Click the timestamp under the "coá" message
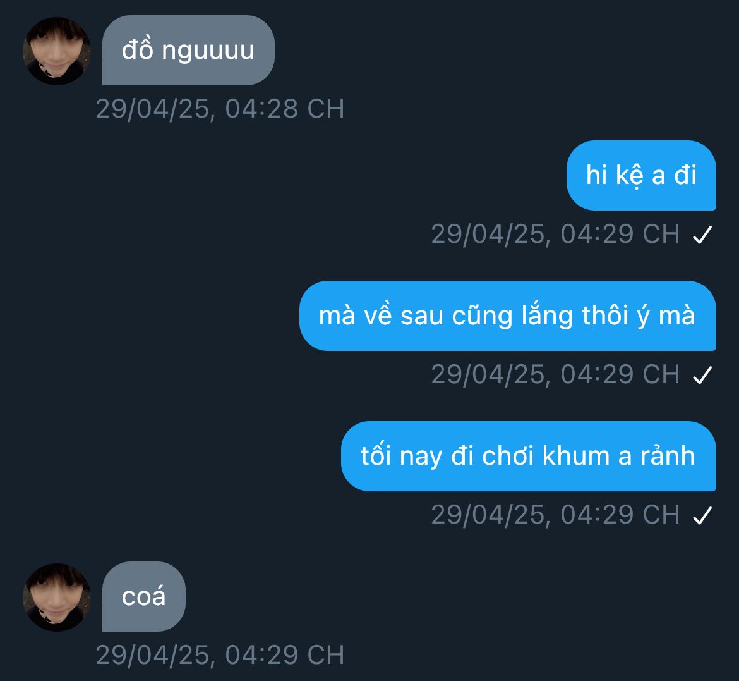 click(x=220, y=655)
